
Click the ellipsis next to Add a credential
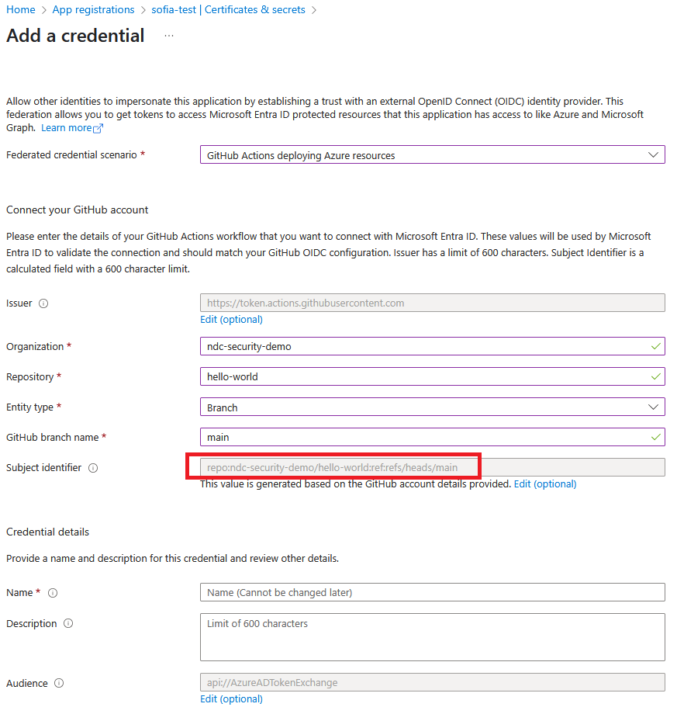point(168,36)
